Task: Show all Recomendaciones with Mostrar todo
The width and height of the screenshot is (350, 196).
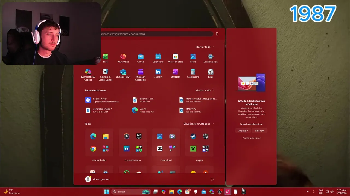Action: coord(205,90)
